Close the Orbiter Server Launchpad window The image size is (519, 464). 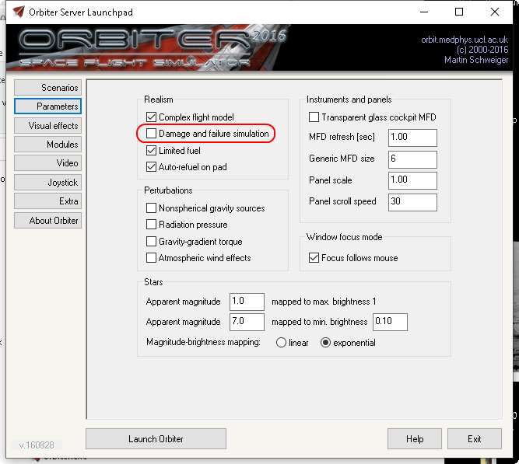495,12
